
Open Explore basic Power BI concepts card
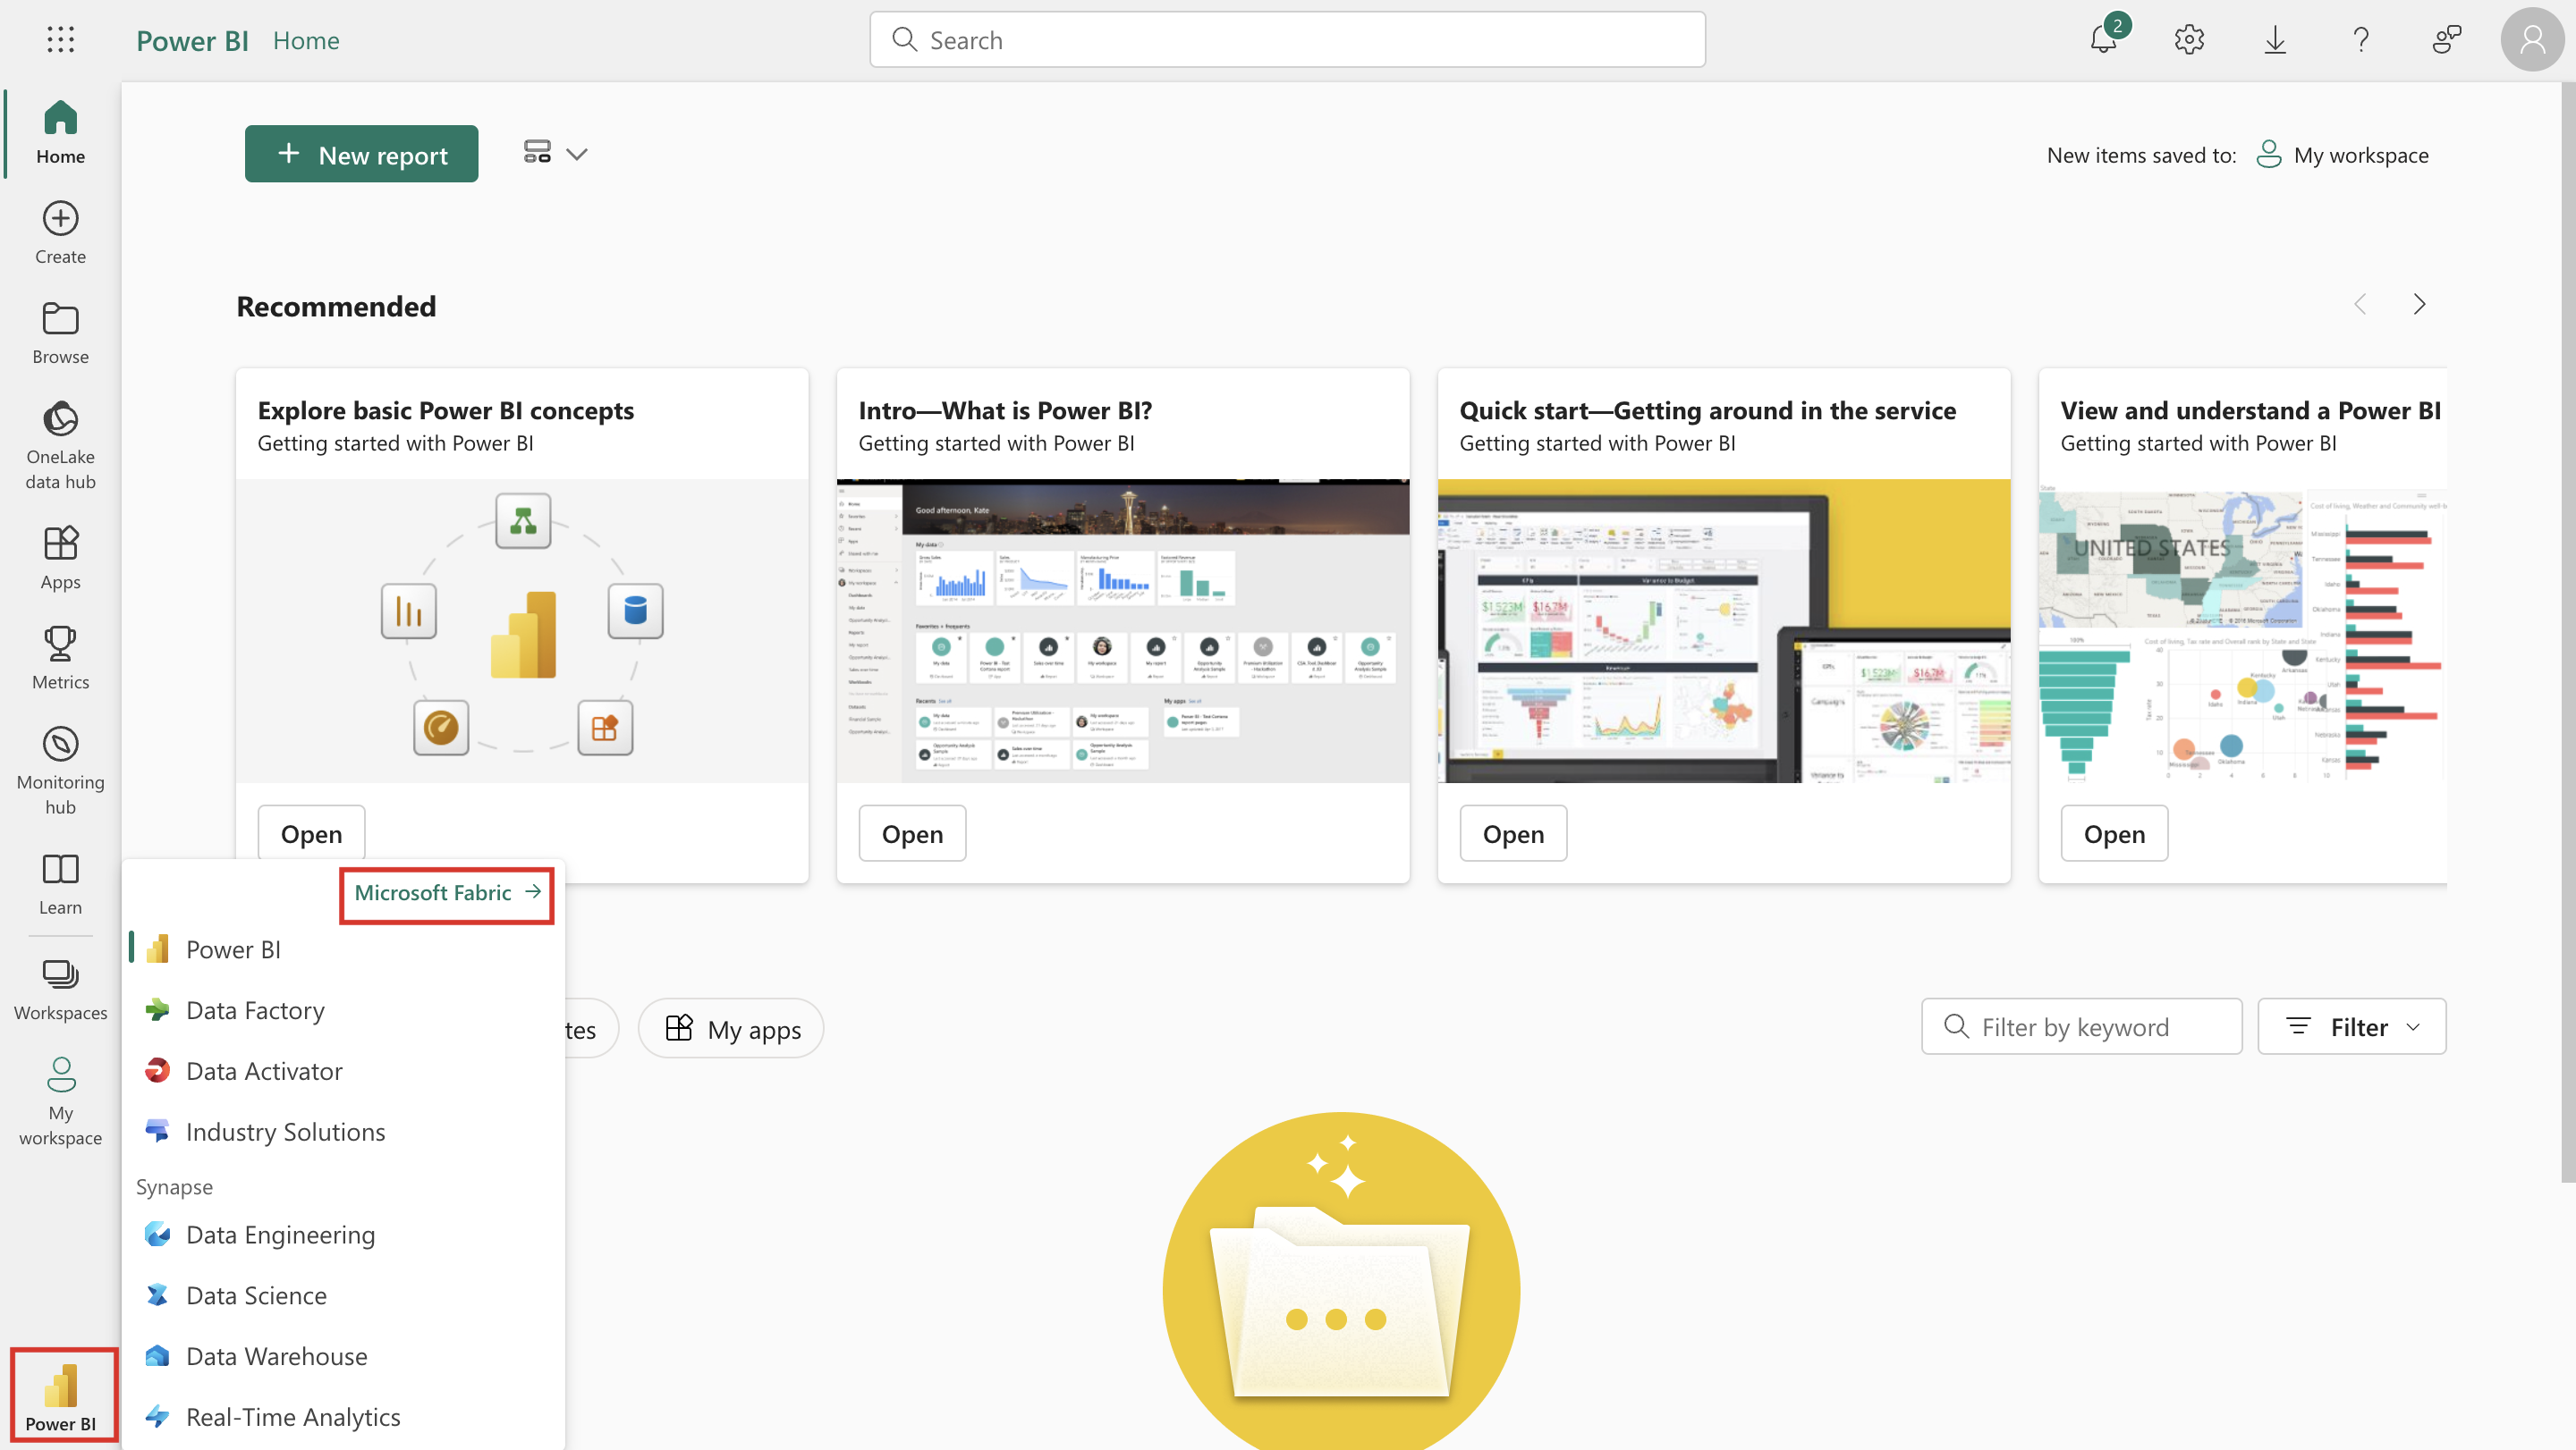click(x=311, y=833)
